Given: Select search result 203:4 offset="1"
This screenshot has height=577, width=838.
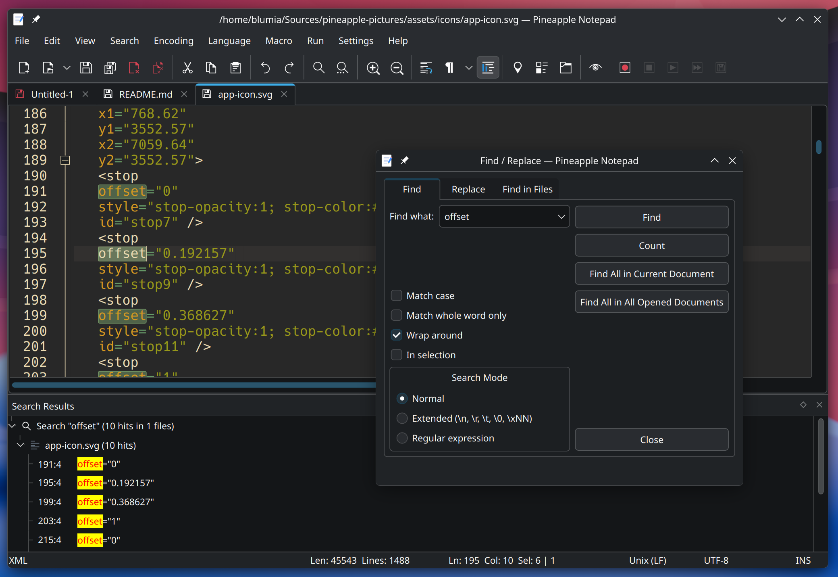Looking at the screenshot, I should tap(79, 521).
